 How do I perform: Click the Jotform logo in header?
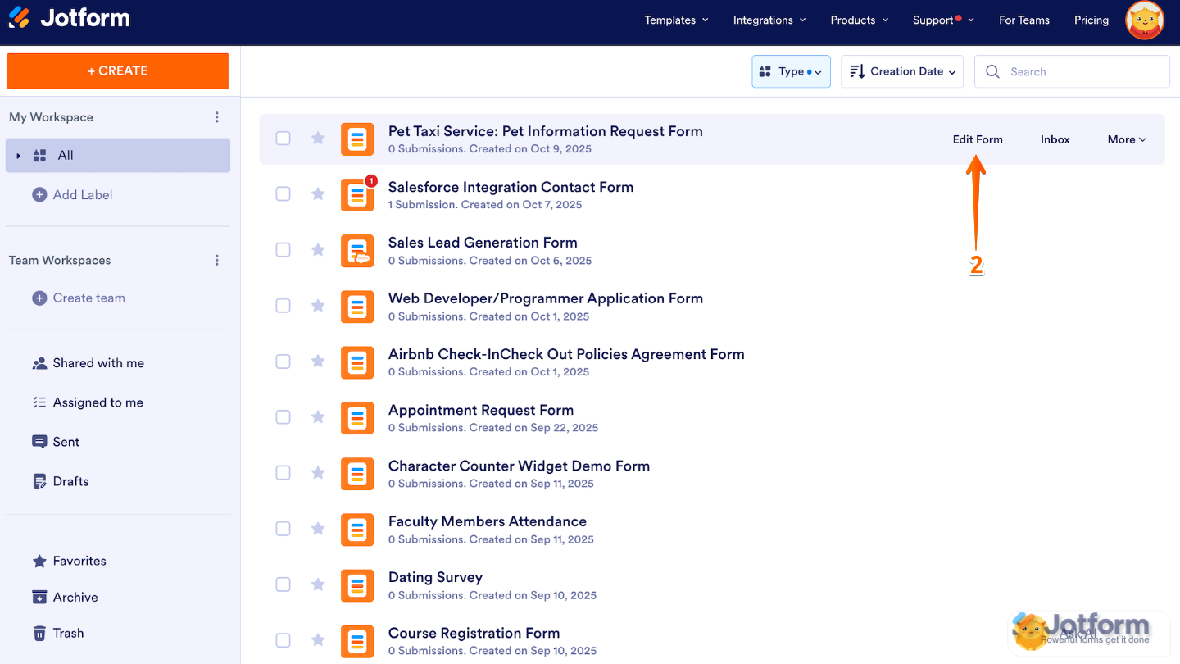70,18
